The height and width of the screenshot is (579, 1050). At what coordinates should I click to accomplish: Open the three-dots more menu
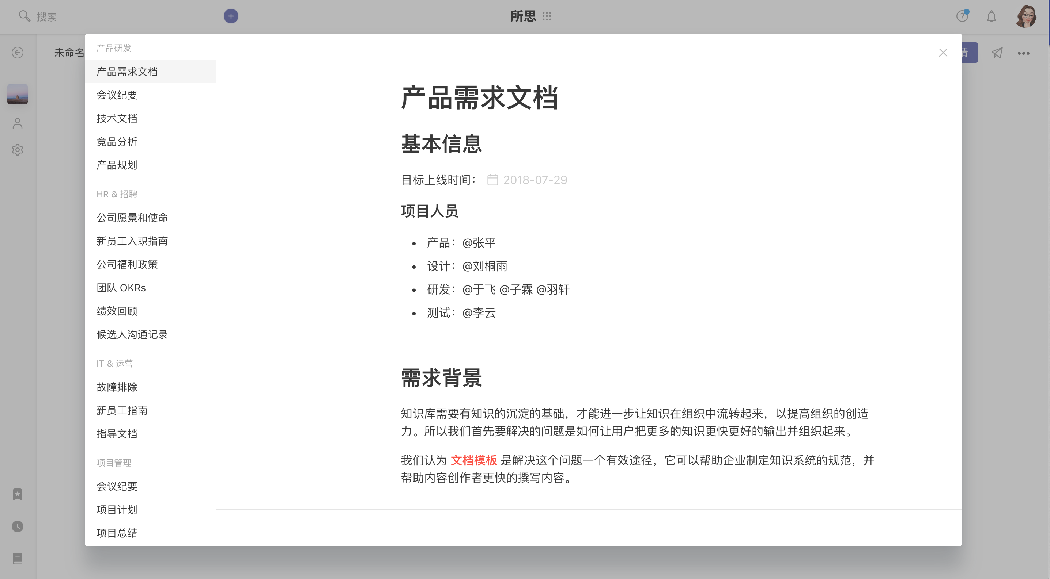coord(1024,53)
